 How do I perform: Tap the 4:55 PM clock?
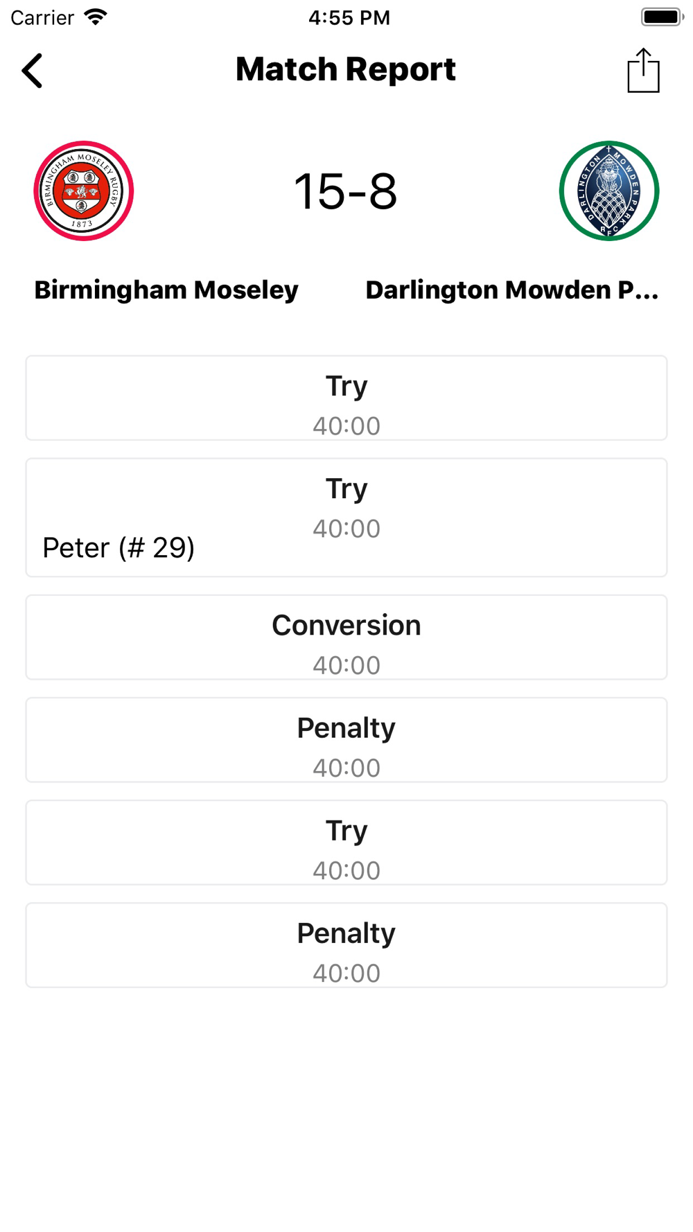pos(349,17)
